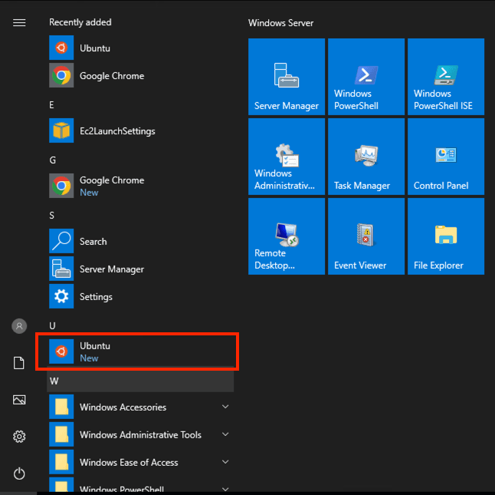Viewport: 495px width, 495px height.
Task: Click the Ubuntu icon under Recently added
Action: coord(61,48)
